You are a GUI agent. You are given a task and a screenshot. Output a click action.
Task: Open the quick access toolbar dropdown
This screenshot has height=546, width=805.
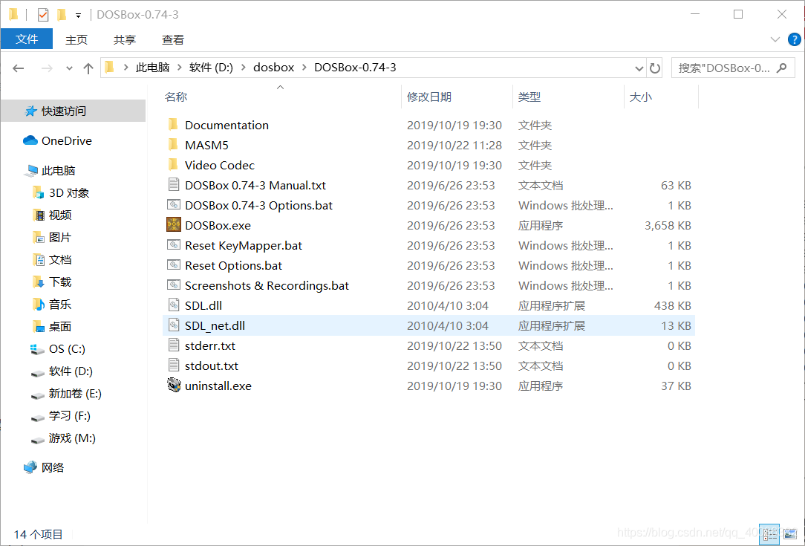pos(78,16)
